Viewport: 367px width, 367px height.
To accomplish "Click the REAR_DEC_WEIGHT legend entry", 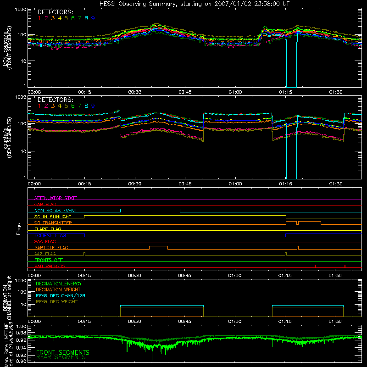I will tap(56, 302).
